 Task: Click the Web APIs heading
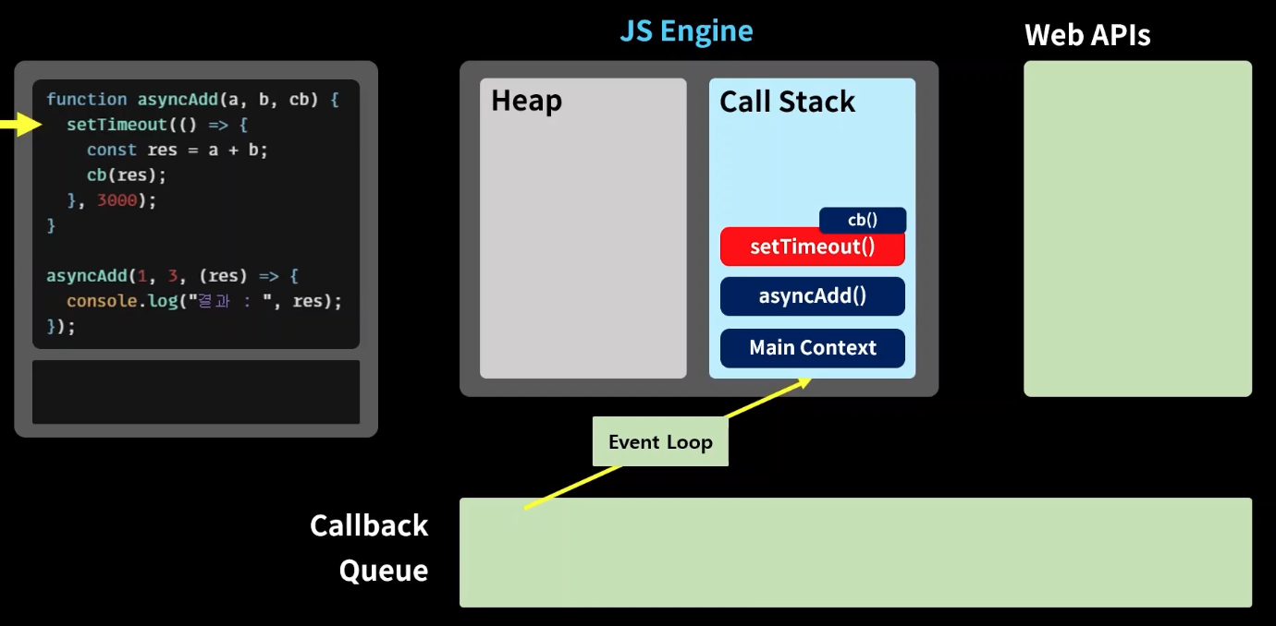pyautogui.click(x=1087, y=35)
